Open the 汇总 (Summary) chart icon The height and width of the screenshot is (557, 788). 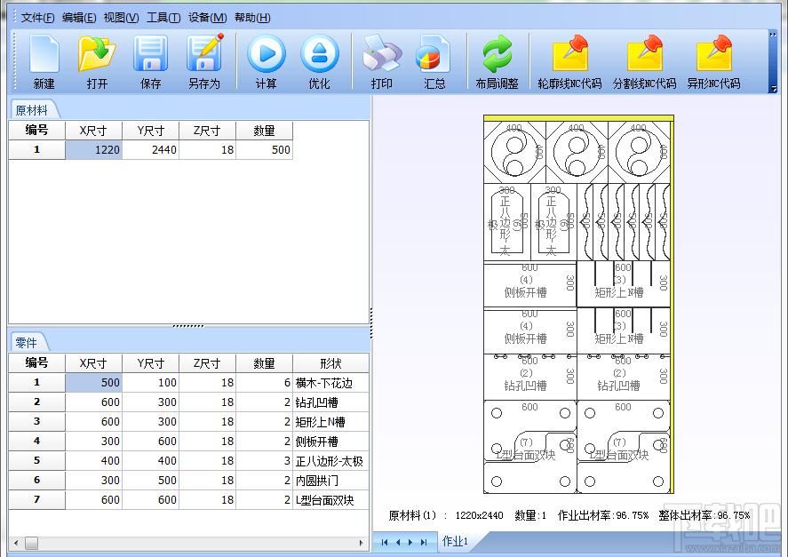(x=434, y=62)
